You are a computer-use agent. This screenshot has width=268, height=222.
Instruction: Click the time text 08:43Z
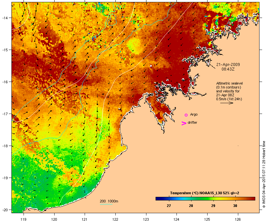[x=228, y=69]
